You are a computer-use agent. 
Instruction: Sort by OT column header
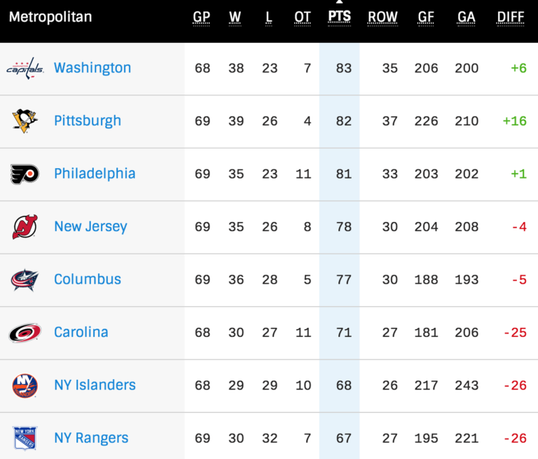[x=303, y=17]
